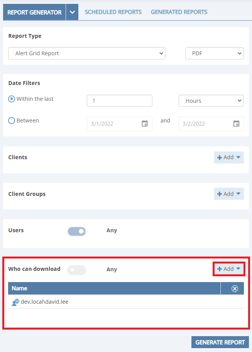
Task: Click the user icon beside dev.local\david.lee
Action: click(15, 303)
